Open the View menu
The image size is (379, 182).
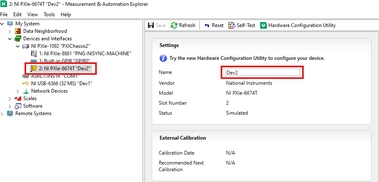33,15
